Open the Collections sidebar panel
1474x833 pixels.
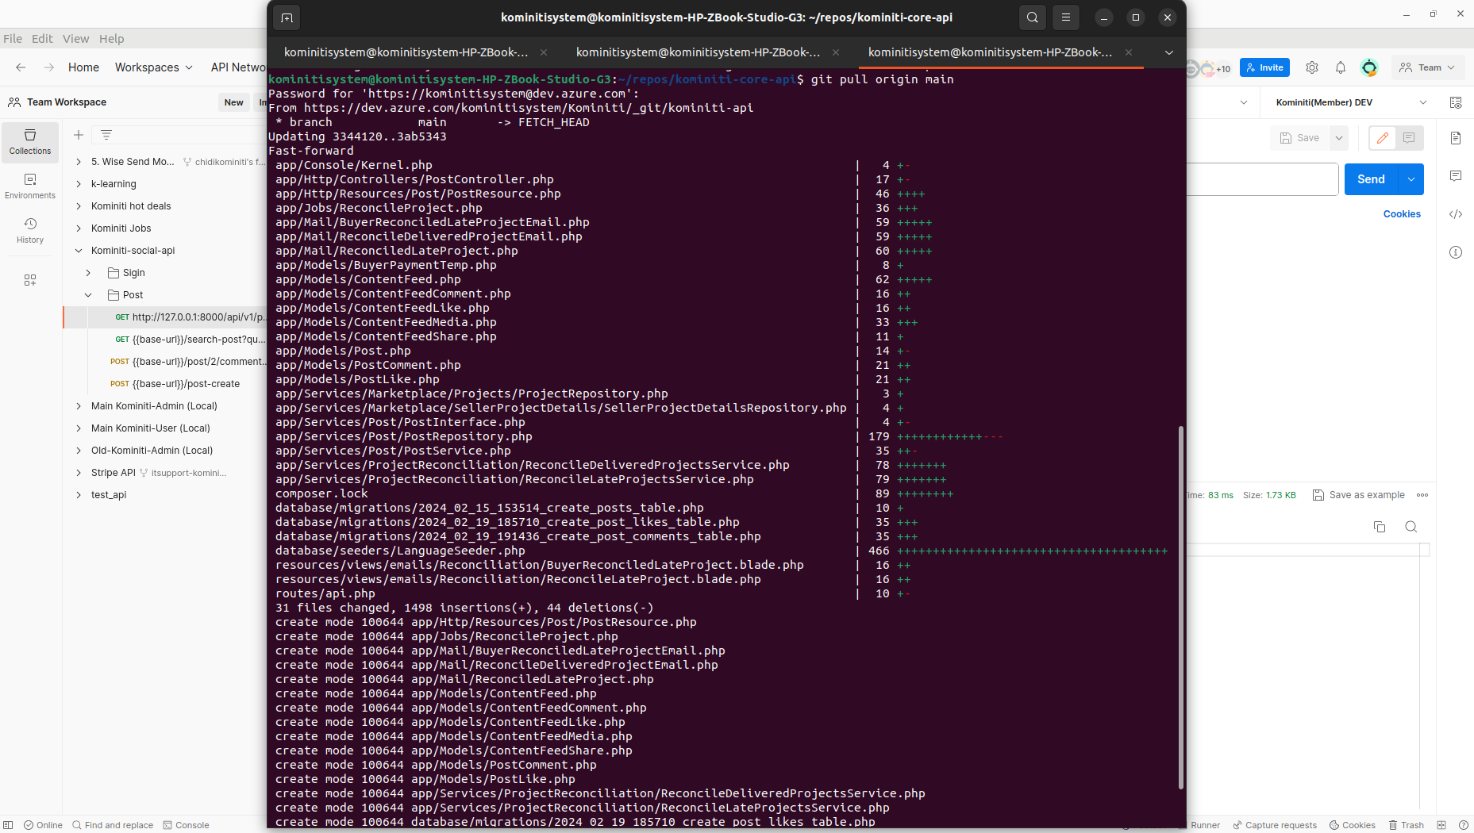pos(30,142)
